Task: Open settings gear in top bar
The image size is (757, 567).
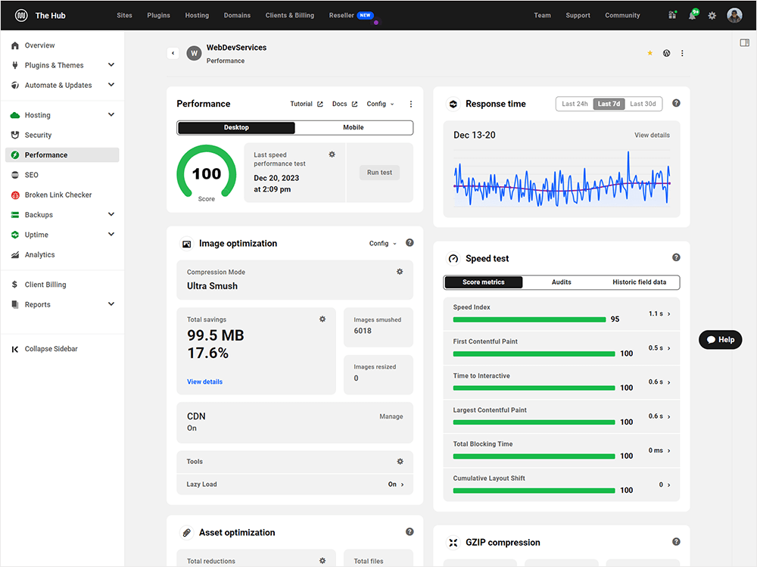Action: tap(712, 15)
